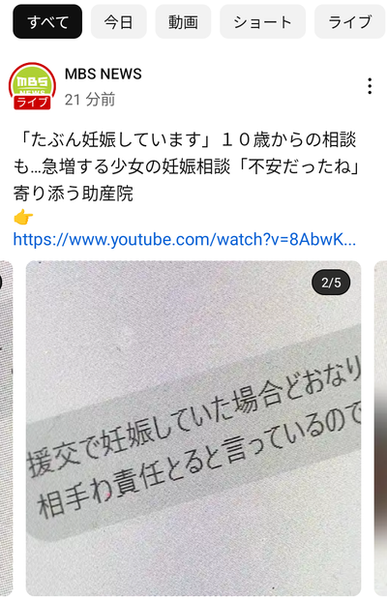Click the 21 分前 timestamp
Viewport: 387px width, 600px height.
[x=90, y=100]
